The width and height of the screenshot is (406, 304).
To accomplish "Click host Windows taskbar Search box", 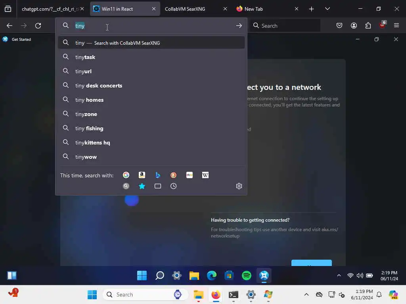I will [x=146, y=294].
